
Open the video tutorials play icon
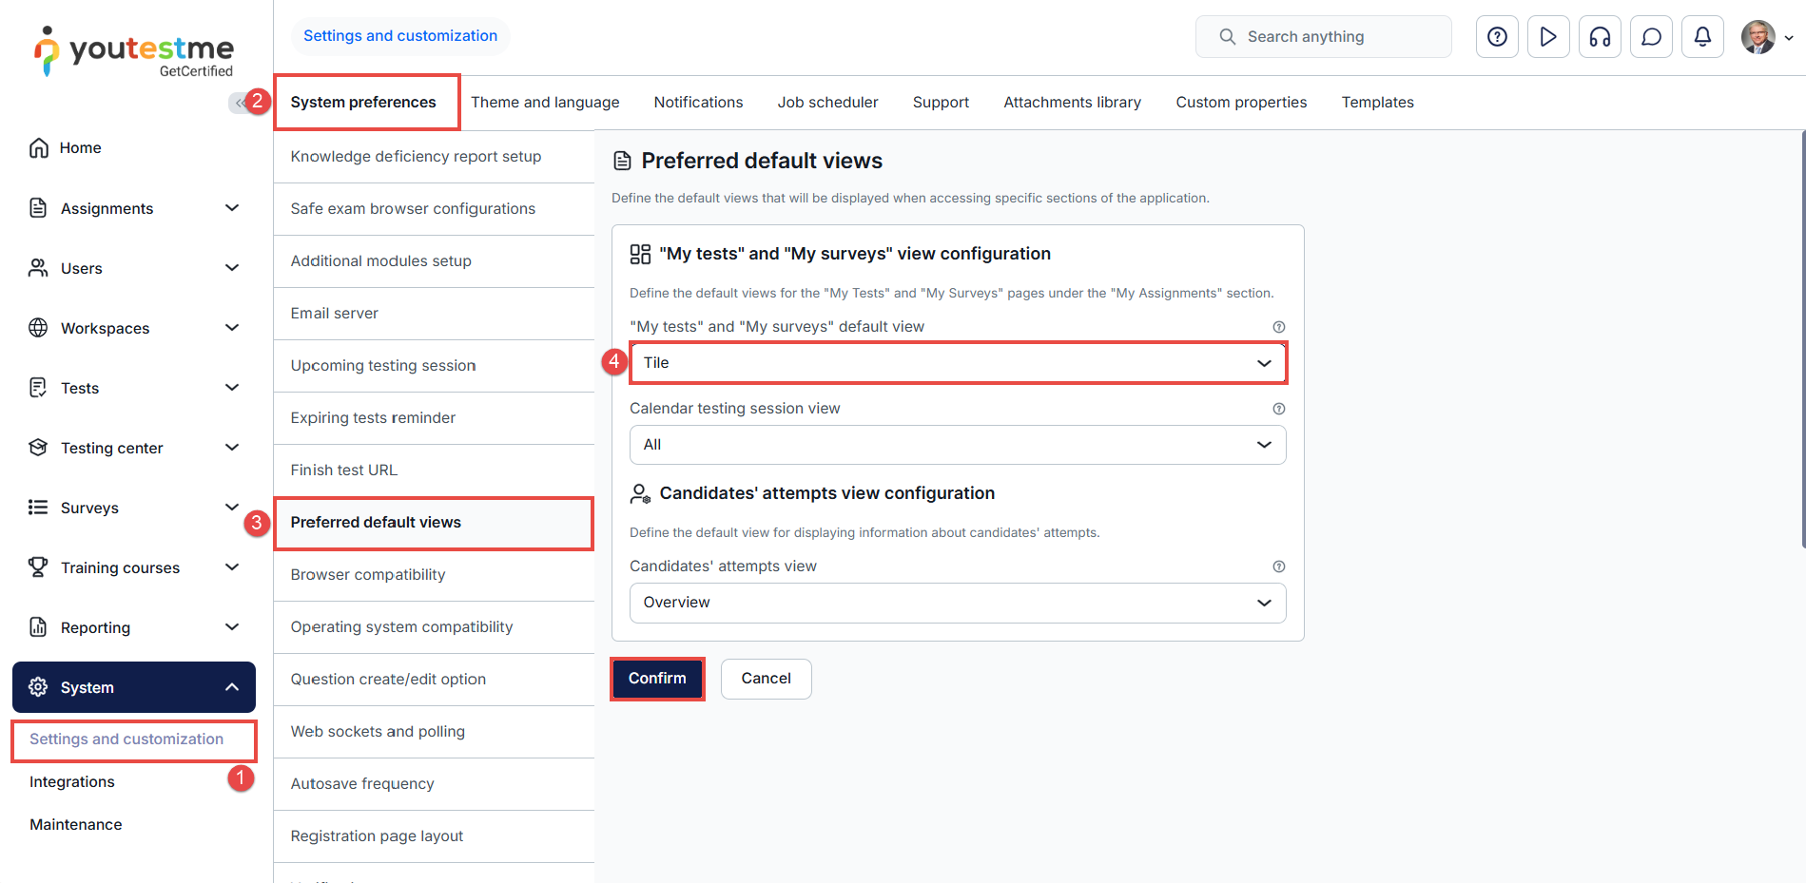click(x=1548, y=37)
